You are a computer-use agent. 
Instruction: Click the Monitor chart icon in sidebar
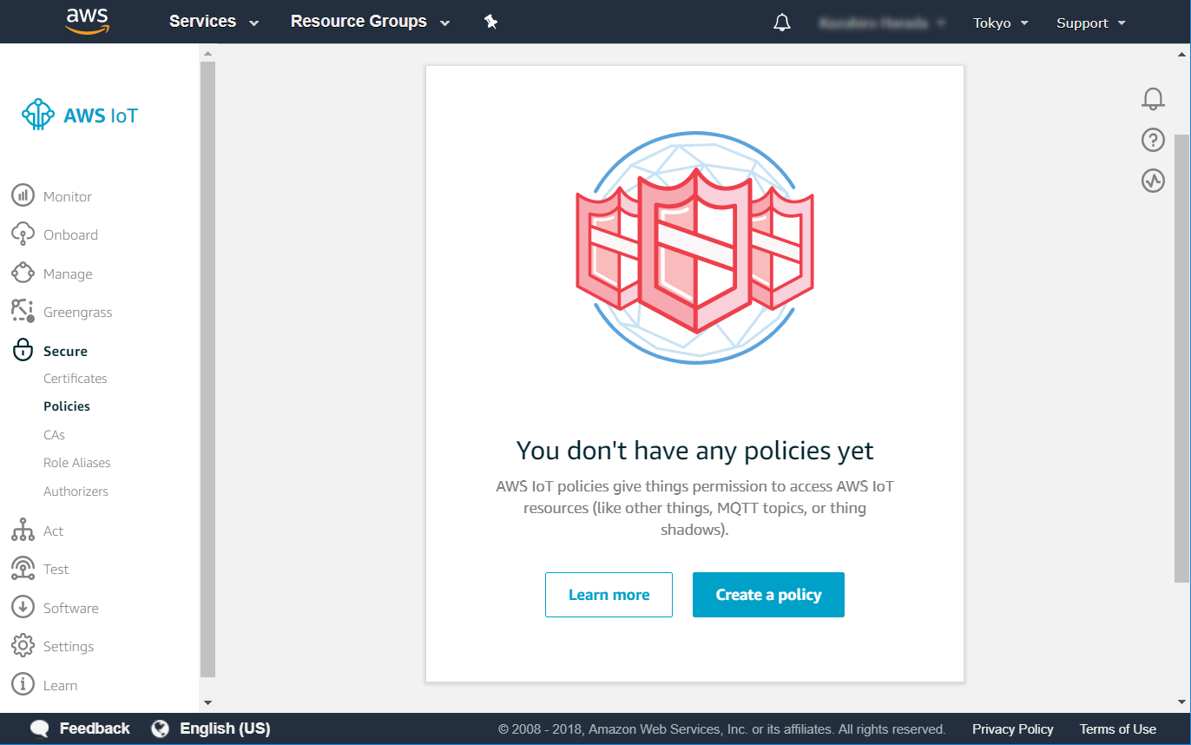23,196
